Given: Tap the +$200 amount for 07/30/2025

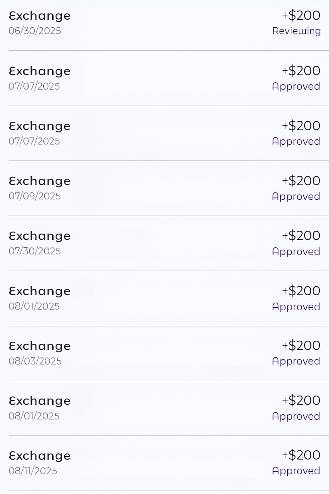Looking at the screenshot, I should click(x=301, y=236).
